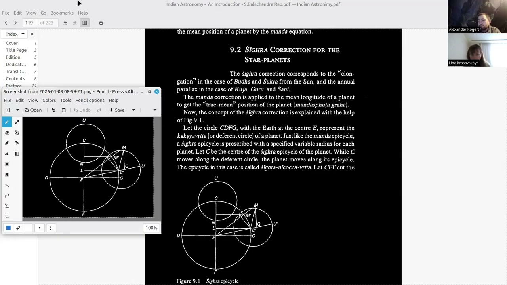The height and width of the screenshot is (285, 507).
Task: Open the Tools menu in Pencil window
Action: [x=66, y=100]
